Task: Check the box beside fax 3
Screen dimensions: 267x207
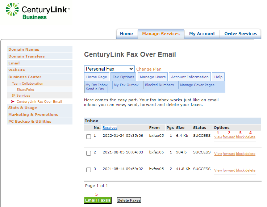Action: coord(88,170)
